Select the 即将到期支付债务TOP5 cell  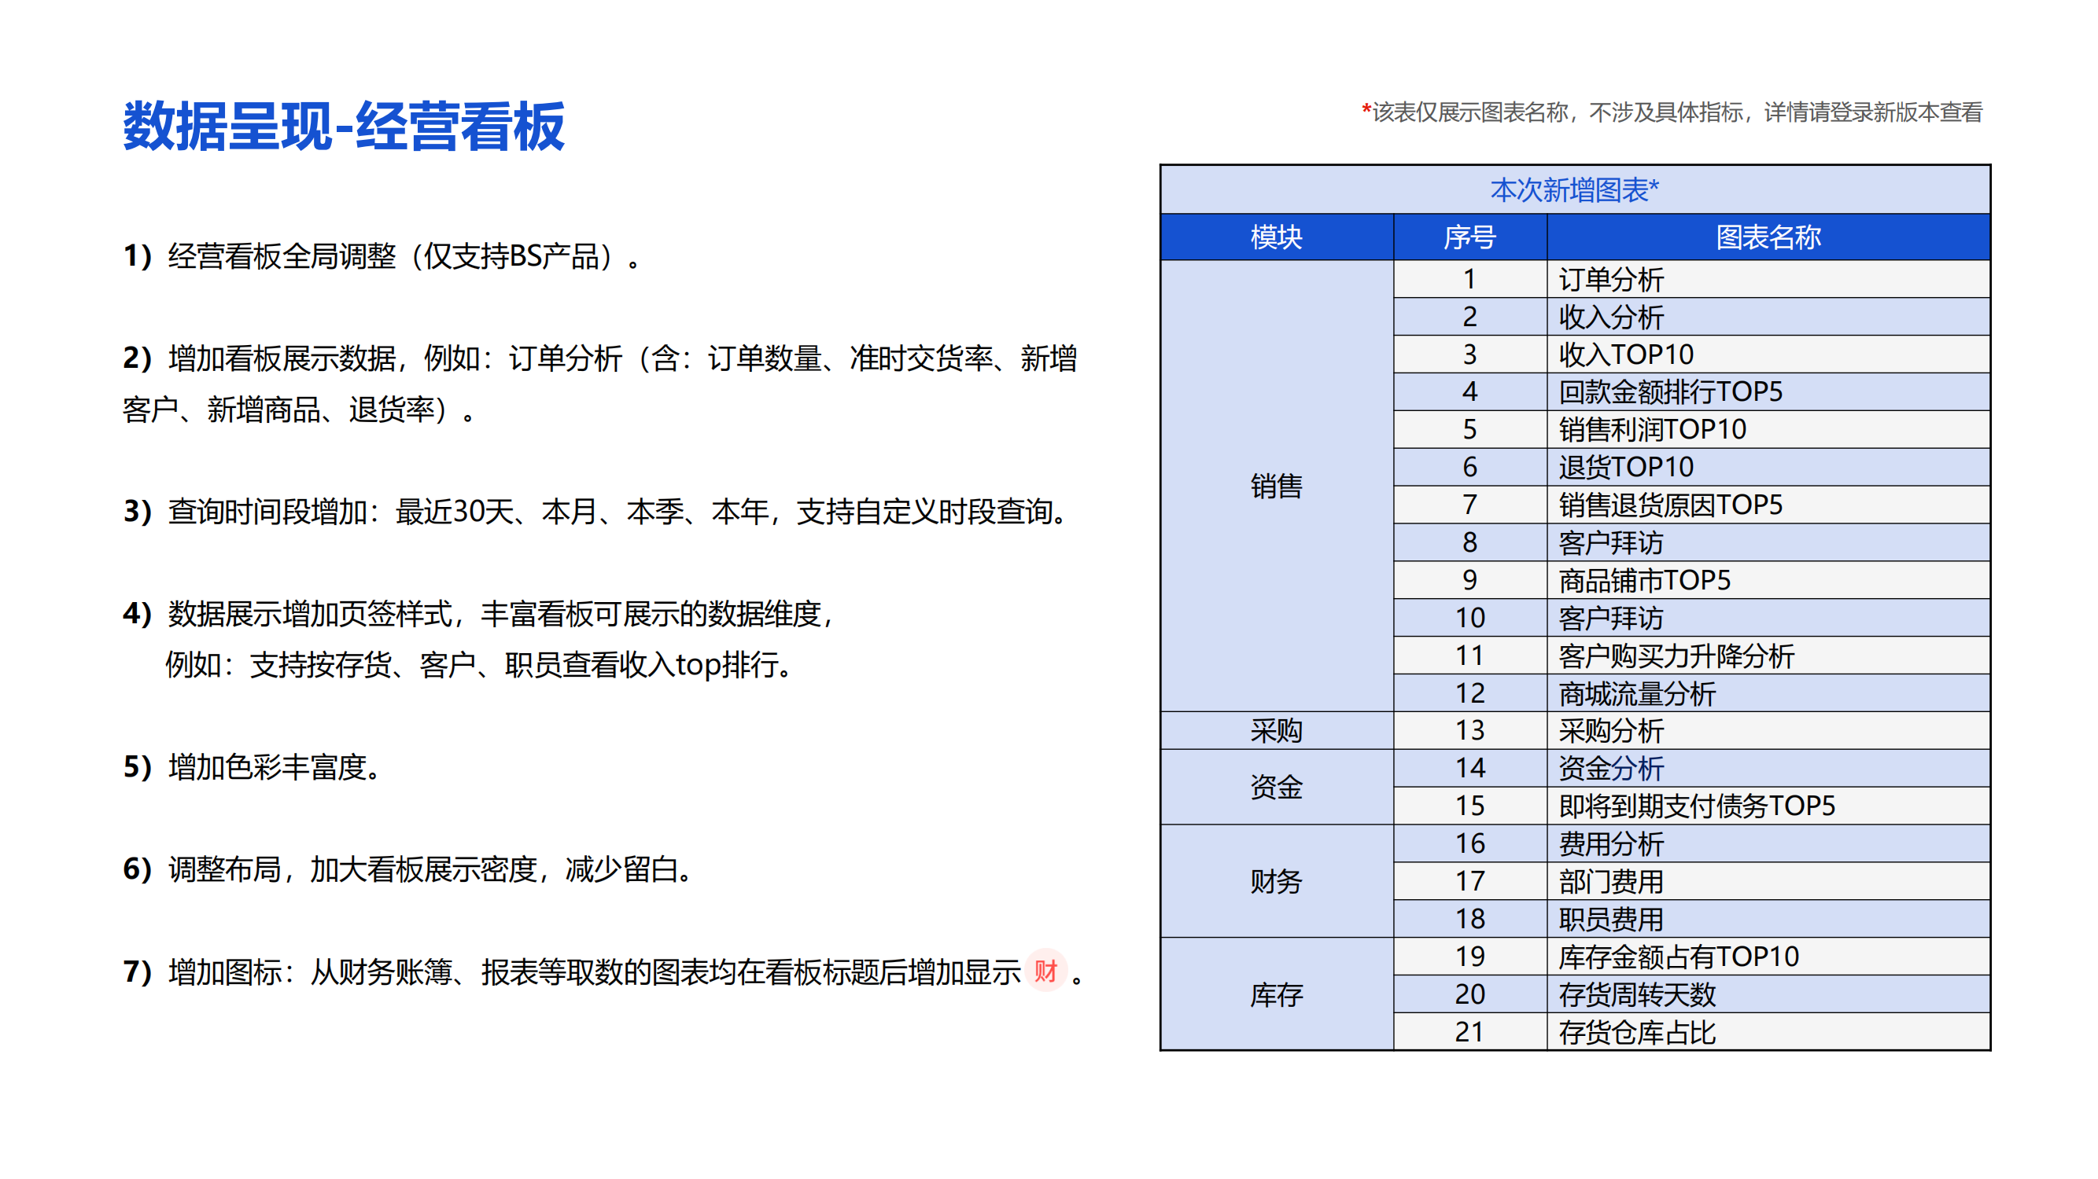tap(1696, 806)
